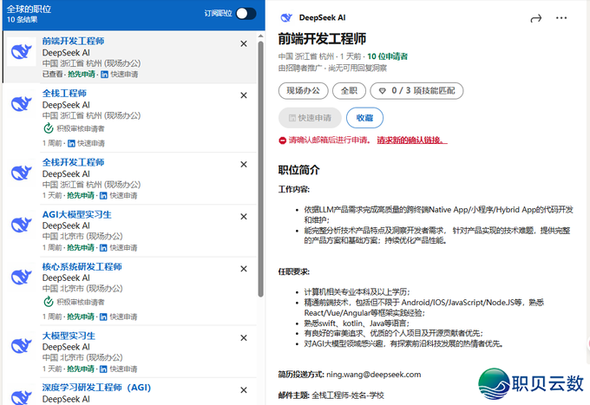Dismiss the 深度学习研发工程师 (AGI) listing
Screen dimensions: 590x405
point(244,390)
